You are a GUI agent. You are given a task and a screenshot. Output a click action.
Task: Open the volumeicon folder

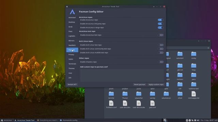(x=166, y=95)
